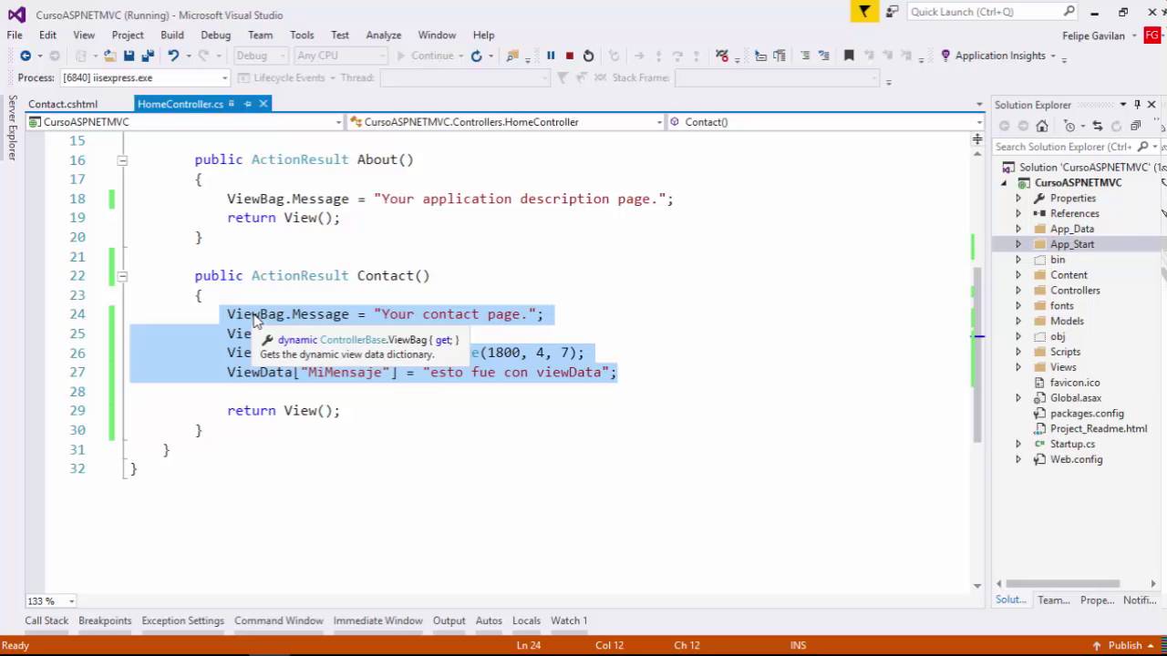Viewport: 1167px width, 656px height.
Task: Open the Application Insights dropdown arrow
Action: (x=1053, y=56)
